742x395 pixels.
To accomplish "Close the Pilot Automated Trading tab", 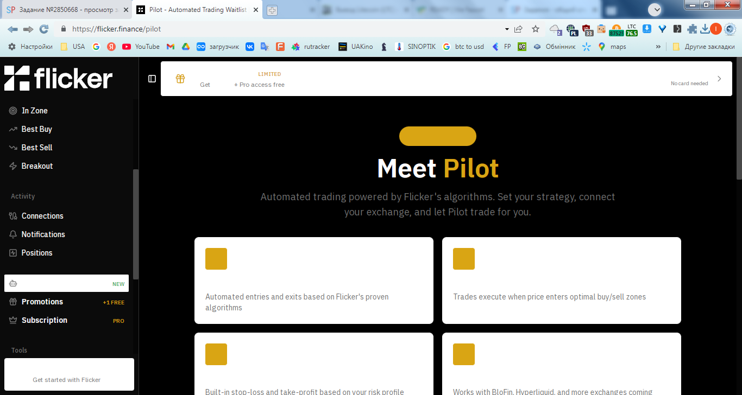I will [256, 10].
